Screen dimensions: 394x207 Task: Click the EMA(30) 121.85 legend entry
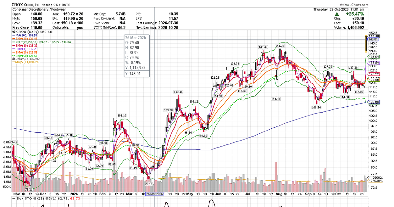25,39
